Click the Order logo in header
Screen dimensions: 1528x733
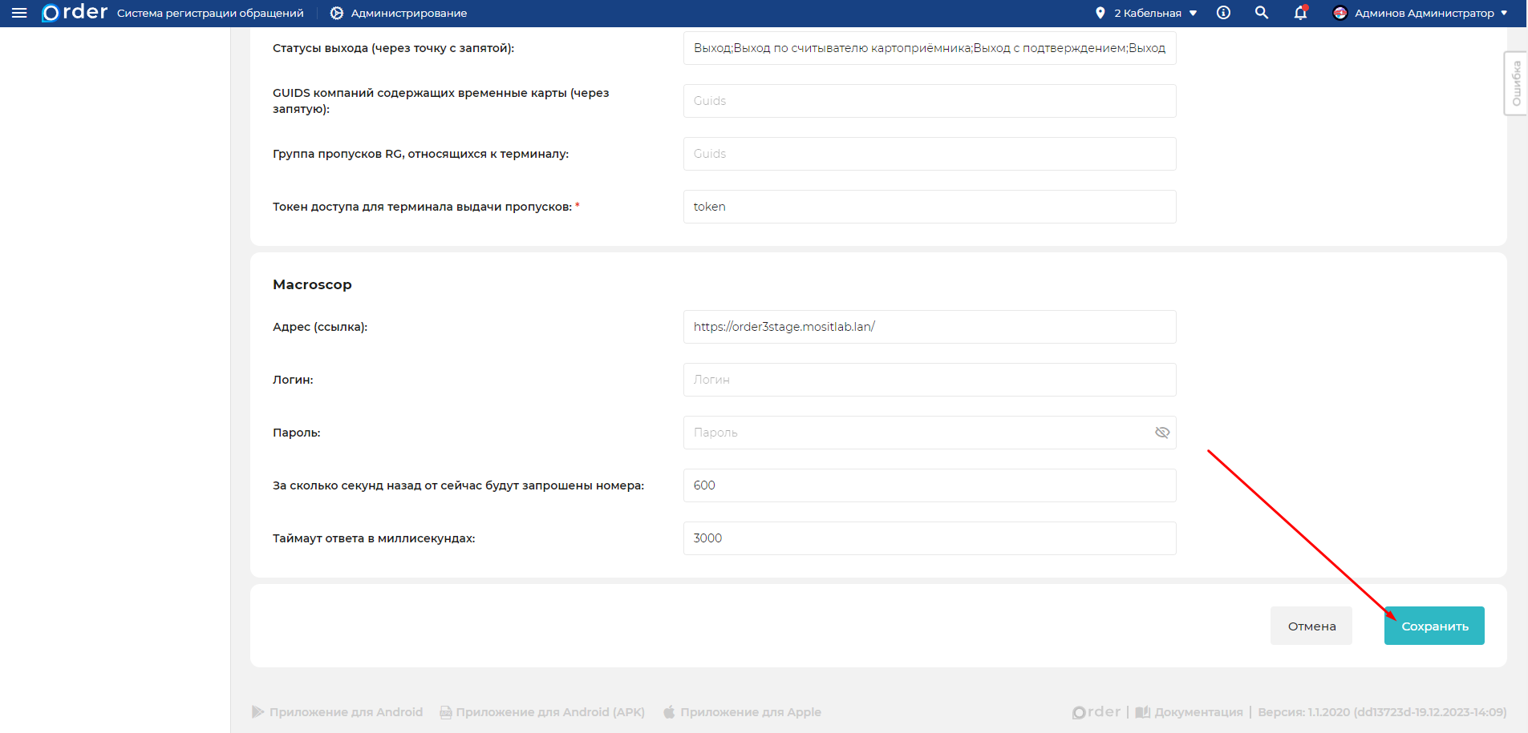pos(75,13)
